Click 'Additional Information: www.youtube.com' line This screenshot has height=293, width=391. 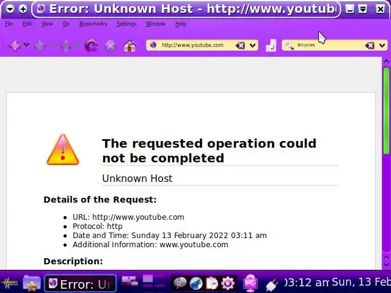(150, 245)
